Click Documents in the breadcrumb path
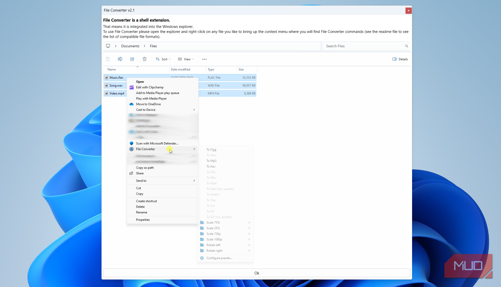Screen dimensions: 501x287 tap(130, 46)
